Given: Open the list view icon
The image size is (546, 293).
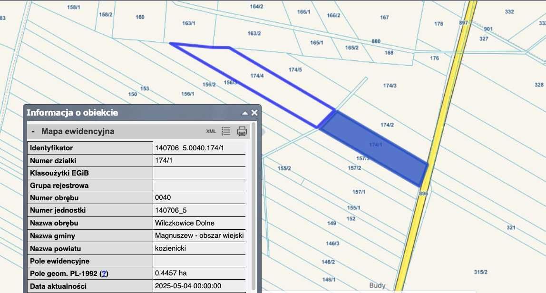Looking at the screenshot, I should 225,131.
